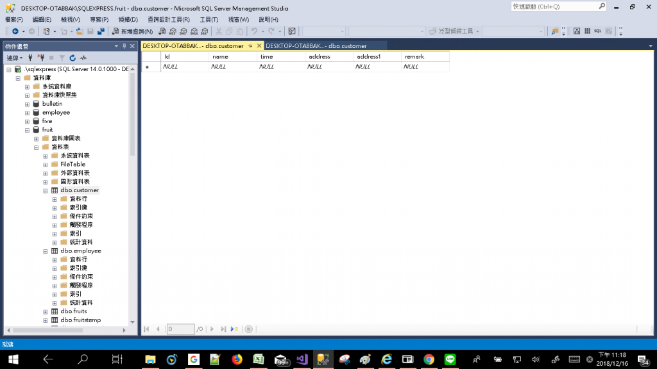This screenshot has height=369, width=657.
Task: Click the activity monitor pulse icon
Action: pos(83,58)
